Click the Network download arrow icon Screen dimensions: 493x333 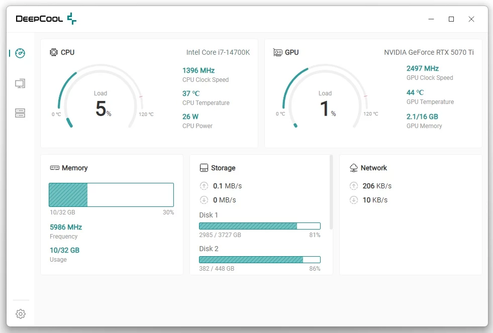coord(354,200)
